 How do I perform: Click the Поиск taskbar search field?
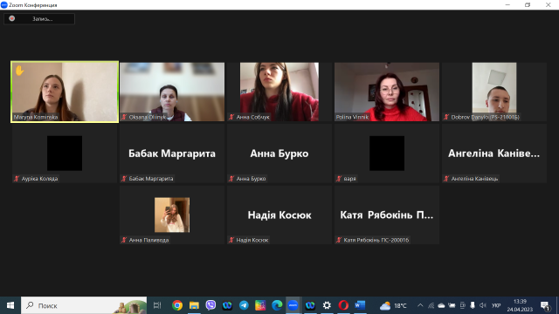(84, 305)
